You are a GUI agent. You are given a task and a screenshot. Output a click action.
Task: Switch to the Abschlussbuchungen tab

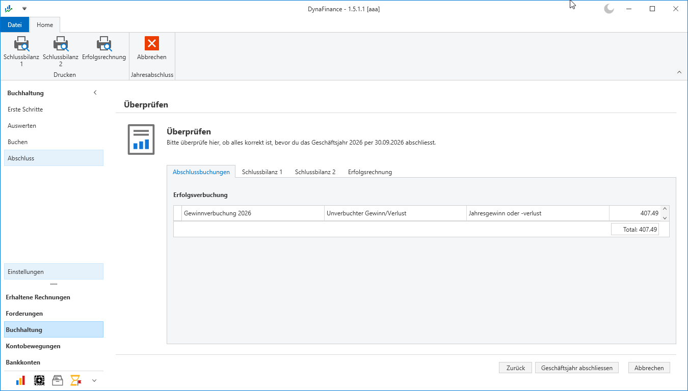pos(201,172)
